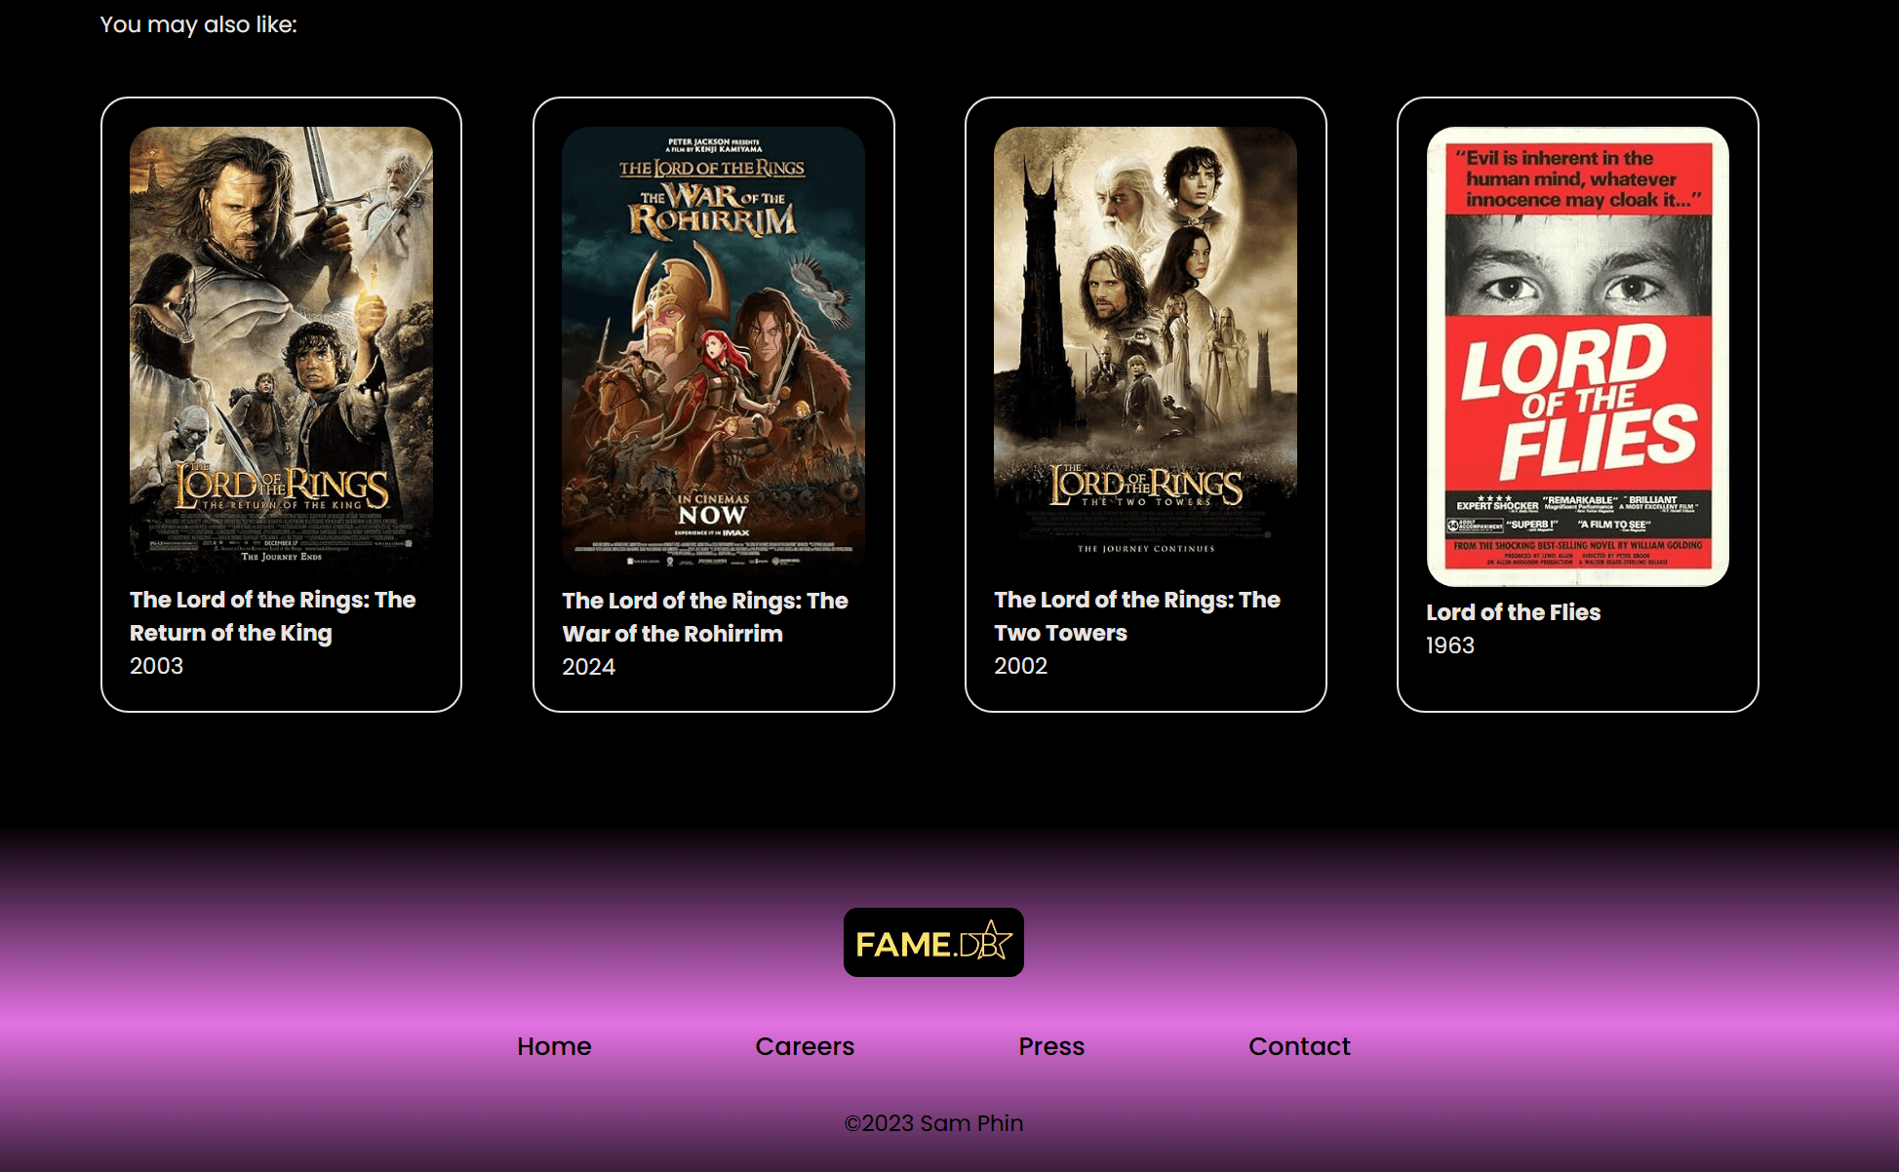Open The Two Towers poster

[x=1145, y=350]
